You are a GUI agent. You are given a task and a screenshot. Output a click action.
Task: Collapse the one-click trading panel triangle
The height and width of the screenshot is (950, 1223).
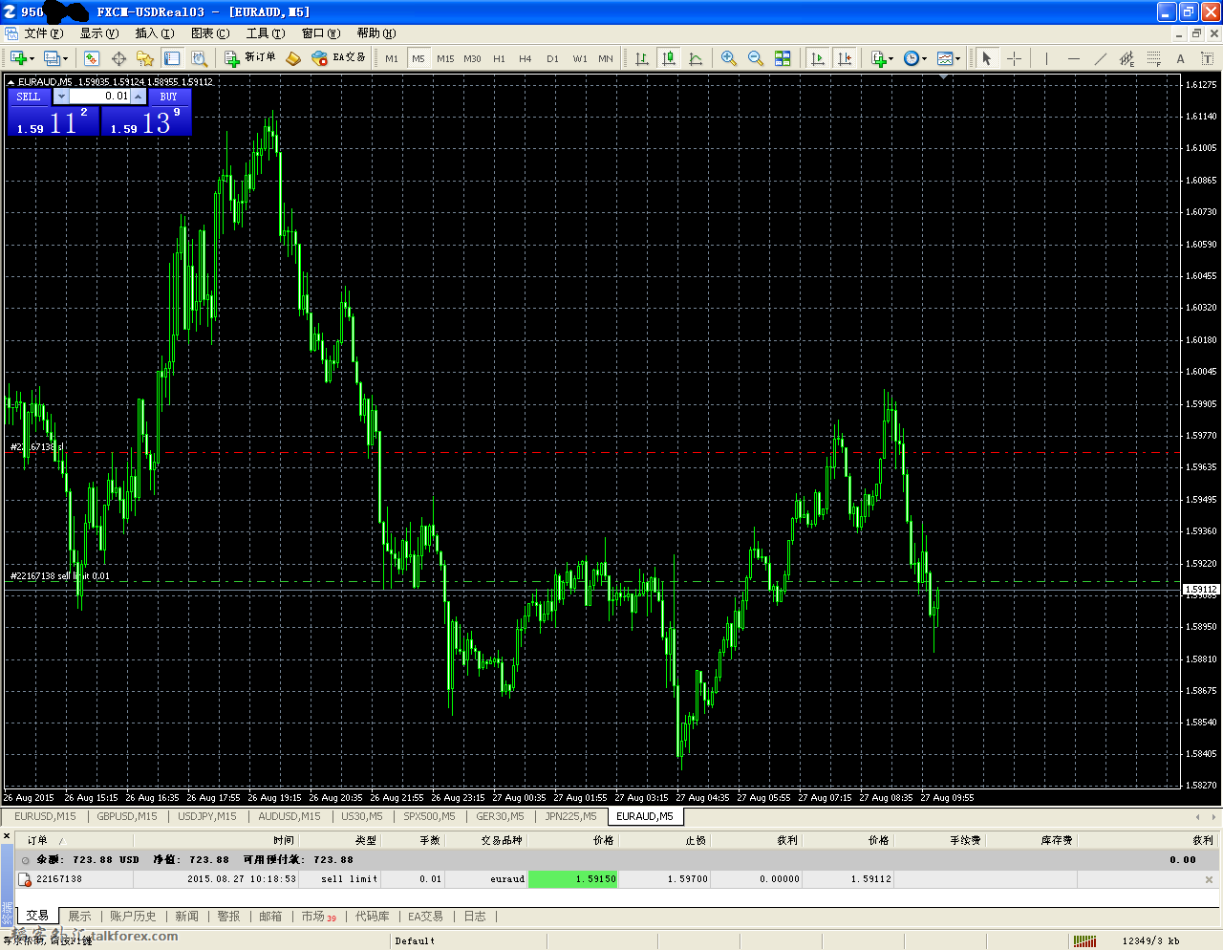coord(11,82)
